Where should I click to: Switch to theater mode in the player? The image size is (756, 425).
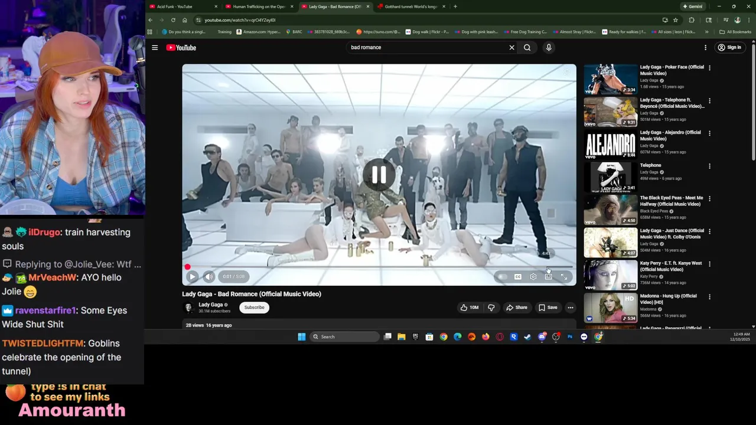click(549, 276)
